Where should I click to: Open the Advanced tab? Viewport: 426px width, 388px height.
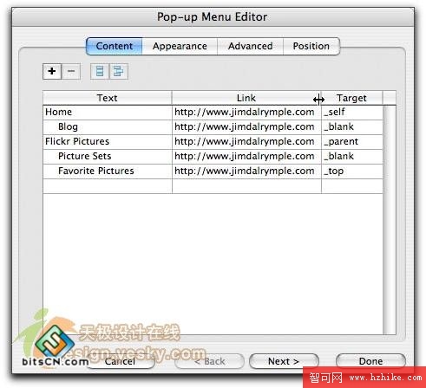[250, 46]
